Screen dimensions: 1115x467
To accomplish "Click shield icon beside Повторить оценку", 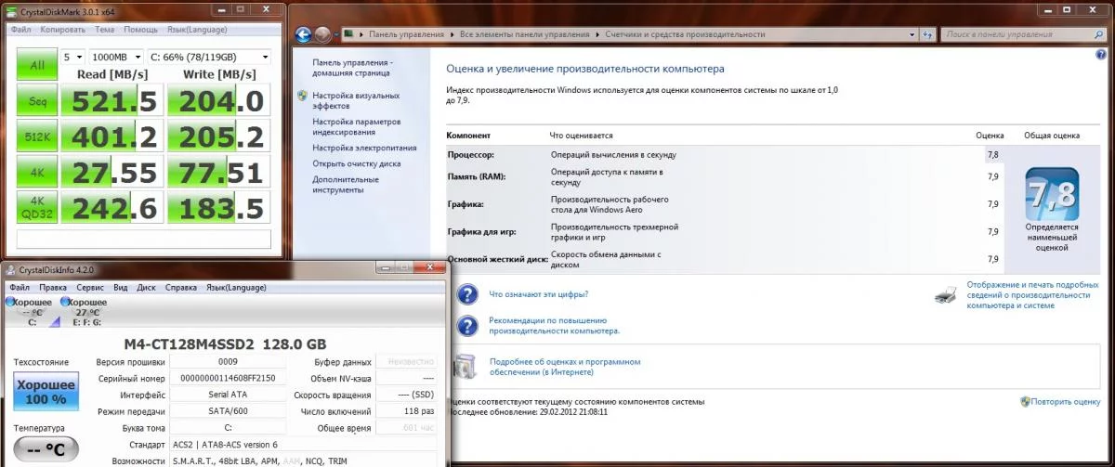I will tap(1024, 402).
